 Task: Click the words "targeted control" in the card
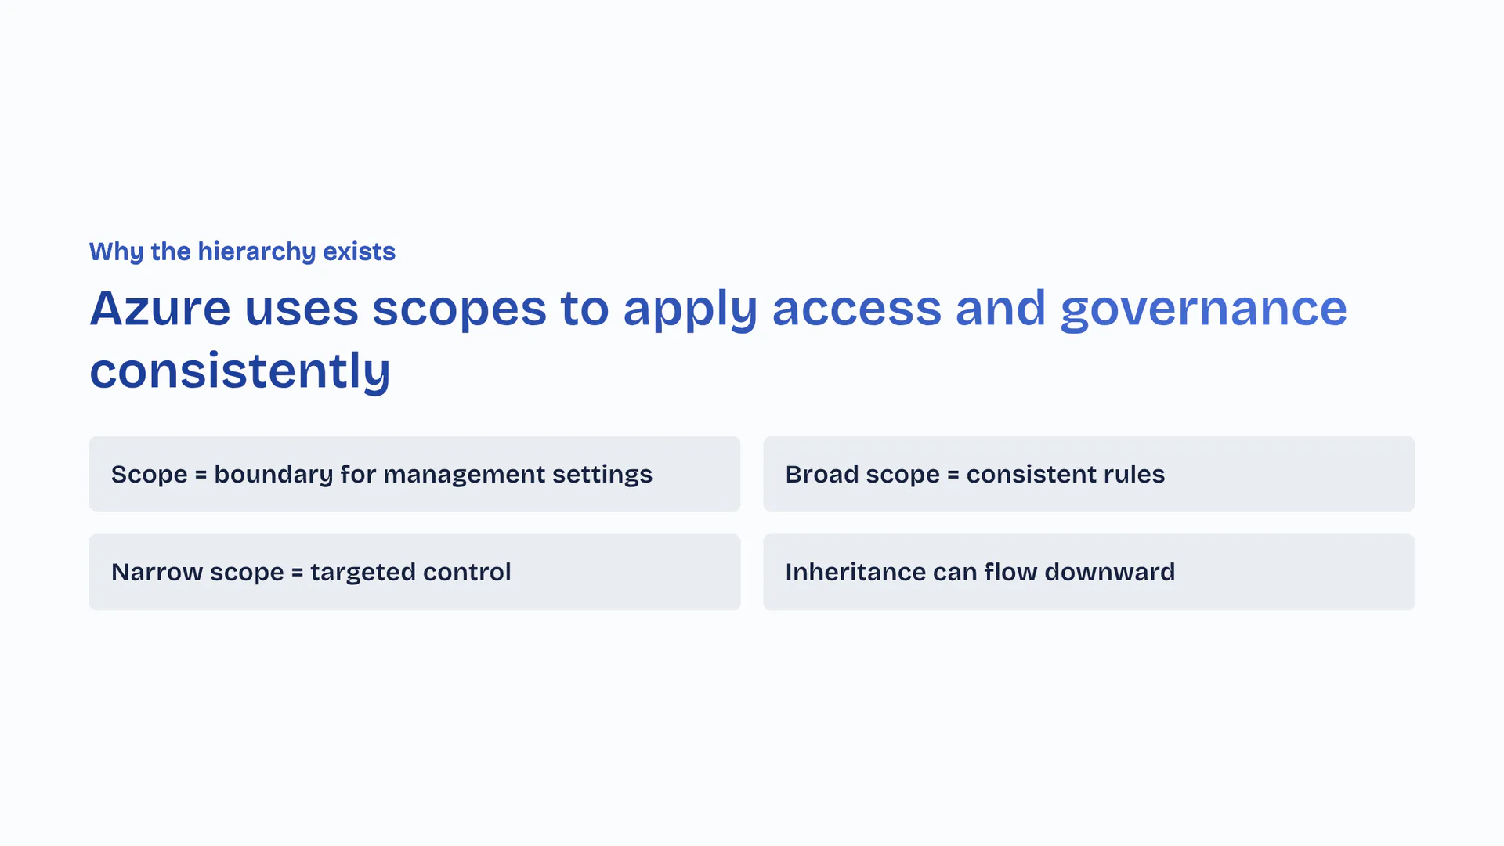pyautogui.click(x=410, y=573)
